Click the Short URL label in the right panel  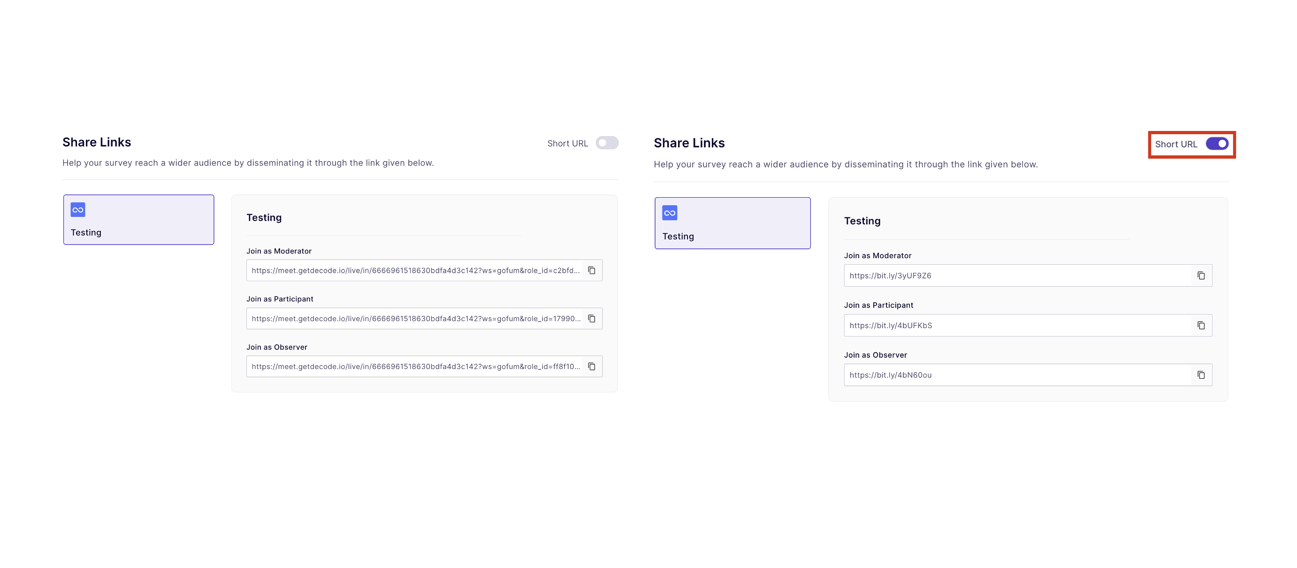tap(1175, 145)
